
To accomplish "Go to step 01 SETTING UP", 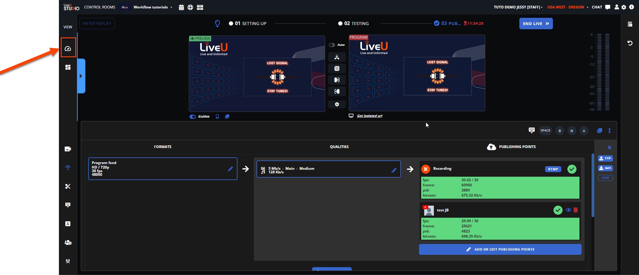I will click(x=248, y=24).
